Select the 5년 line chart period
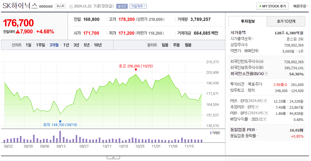This screenshot has height=161, width=311. click(x=87, y=45)
